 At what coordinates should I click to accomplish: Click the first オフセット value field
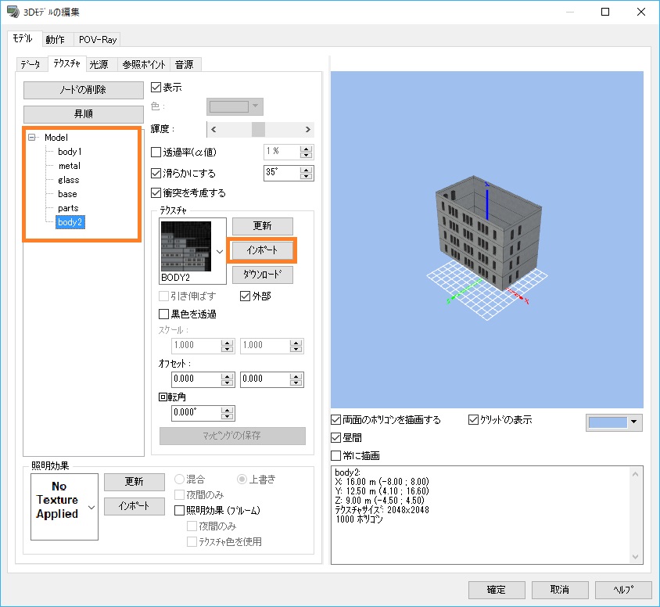[196, 379]
